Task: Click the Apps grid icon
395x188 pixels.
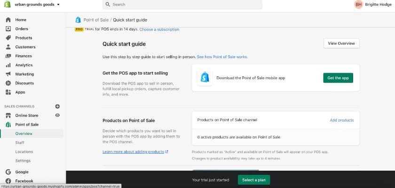Action: click(8, 92)
